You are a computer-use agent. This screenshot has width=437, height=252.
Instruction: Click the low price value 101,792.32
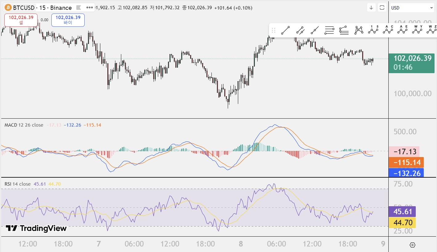[167, 8]
